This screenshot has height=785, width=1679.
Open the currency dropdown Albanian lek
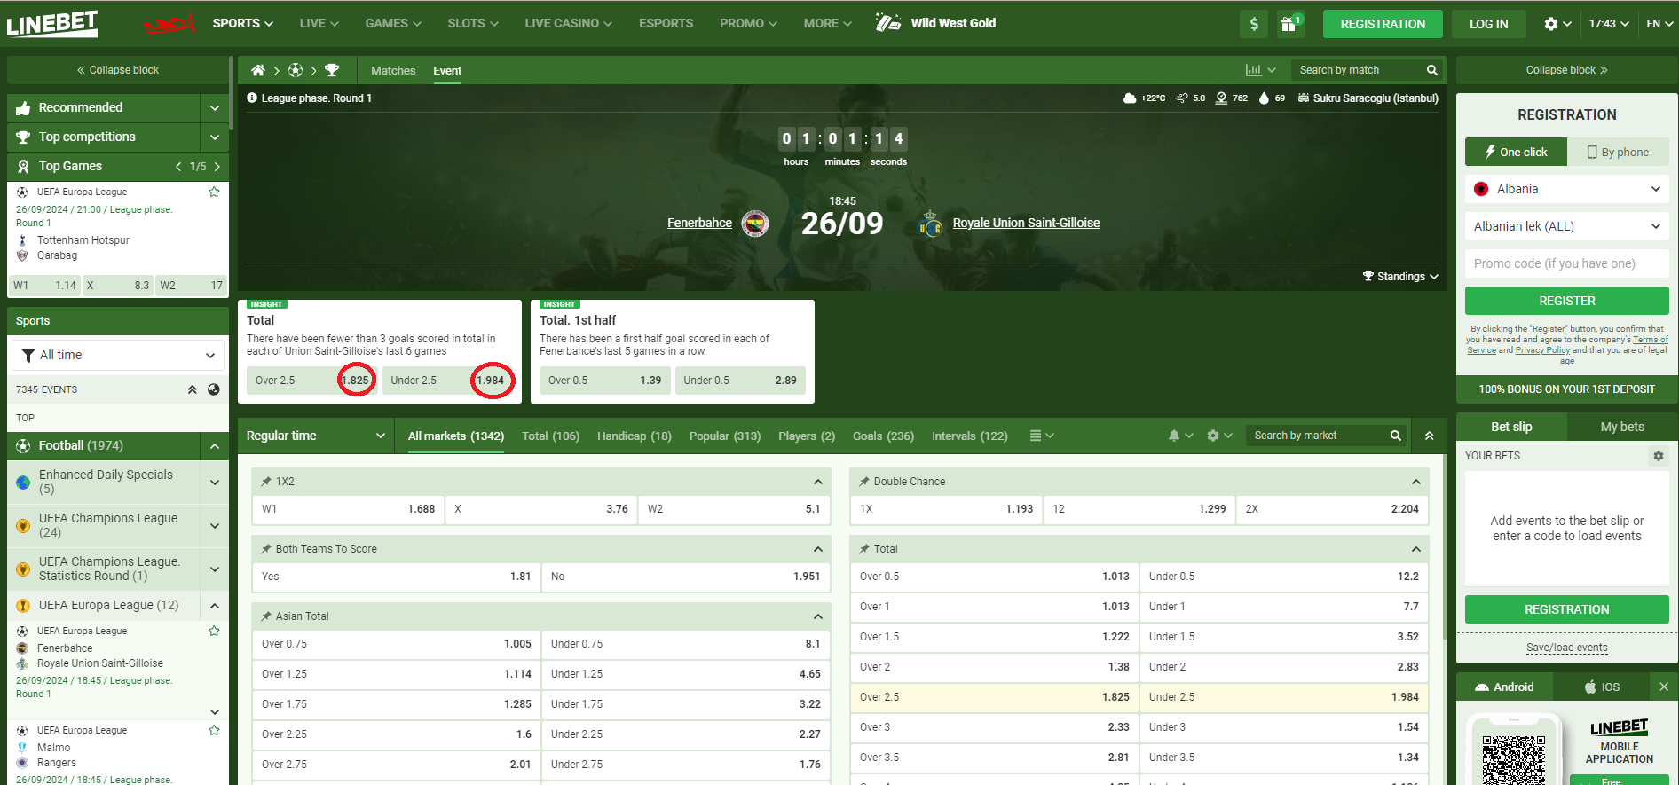[1567, 226]
